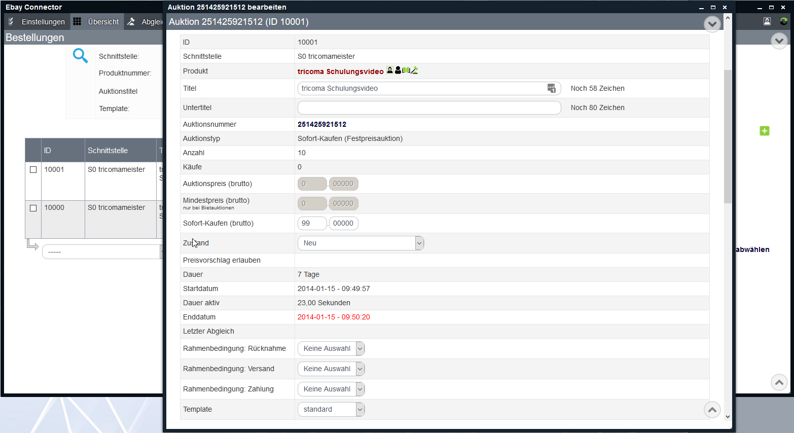
Task: Click the checklist icon next to Einstellungen
Action: coord(11,21)
